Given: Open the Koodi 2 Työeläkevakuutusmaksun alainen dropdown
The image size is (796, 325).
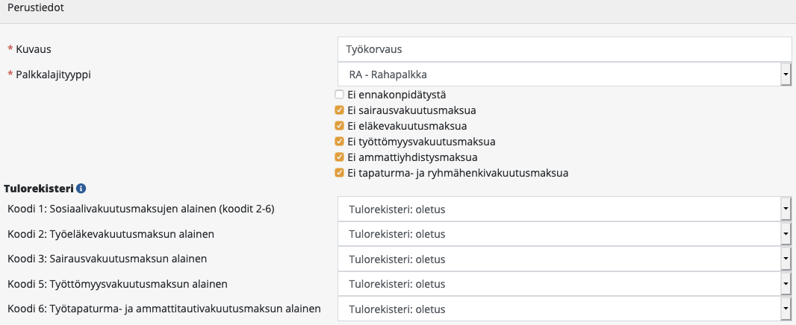Looking at the screenshot, I should 564,235.
